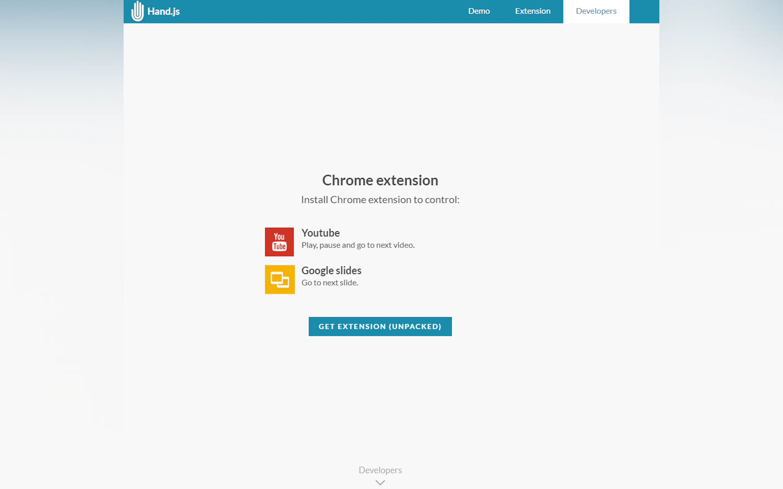This screenshot has width=783, height=489.
Task: Click the 'Install Chrome extension to control' subtitle
Action: pyautogui.click(x=380, y=200)
